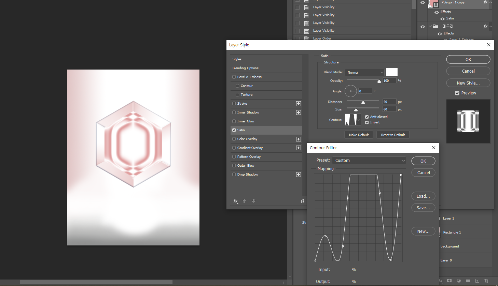Enable the Outer Glow checkbox
Screen dimensions: 498x286
[x=234, y=166]
